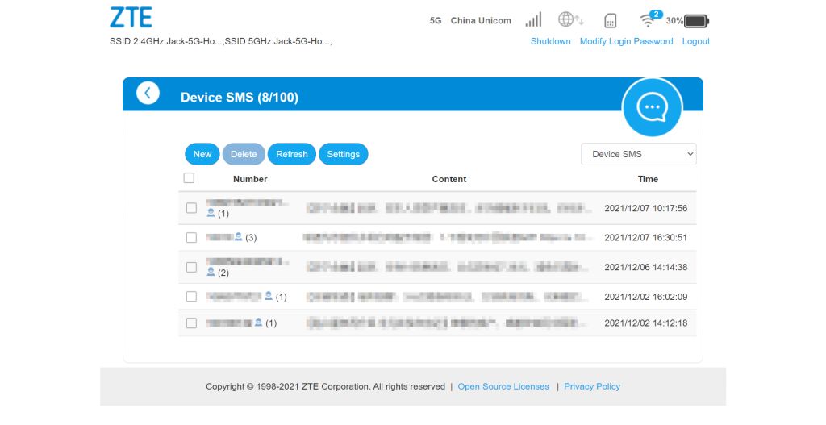
Task: Click the signal strength bars icon
Action: tap(533, 20)
